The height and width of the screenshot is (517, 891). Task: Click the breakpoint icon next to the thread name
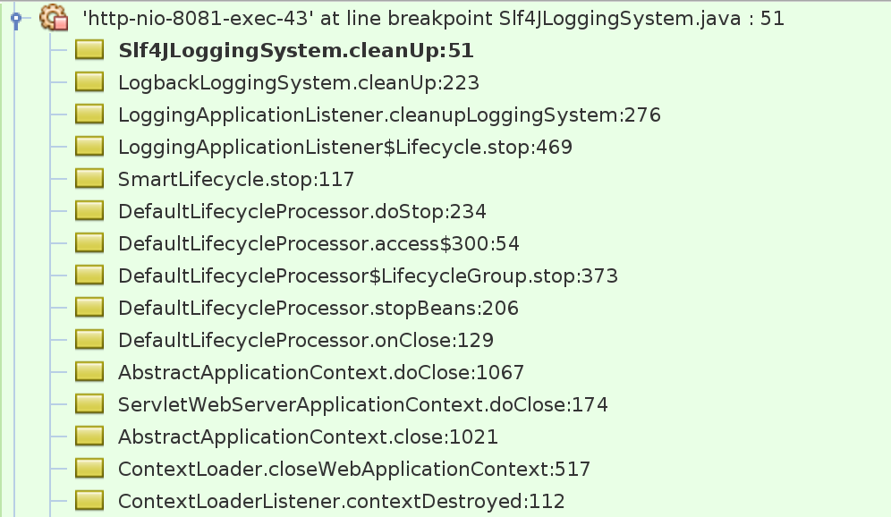[55, 18]
